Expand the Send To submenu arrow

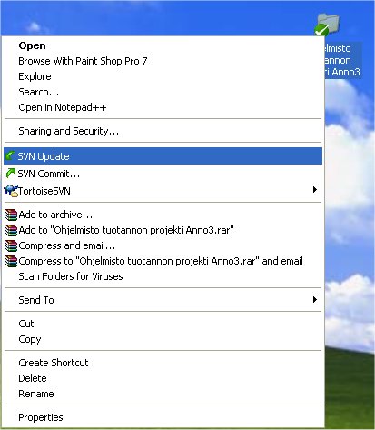[x=315, y=300]
